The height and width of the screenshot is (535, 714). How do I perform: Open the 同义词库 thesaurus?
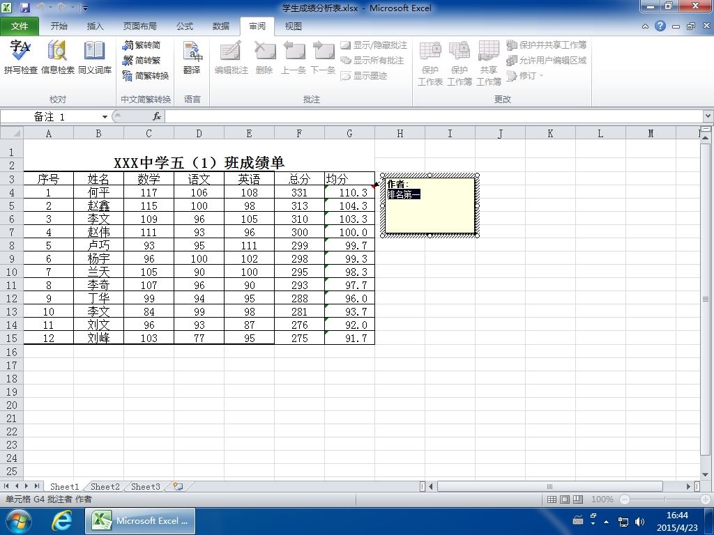click(95, 57)
